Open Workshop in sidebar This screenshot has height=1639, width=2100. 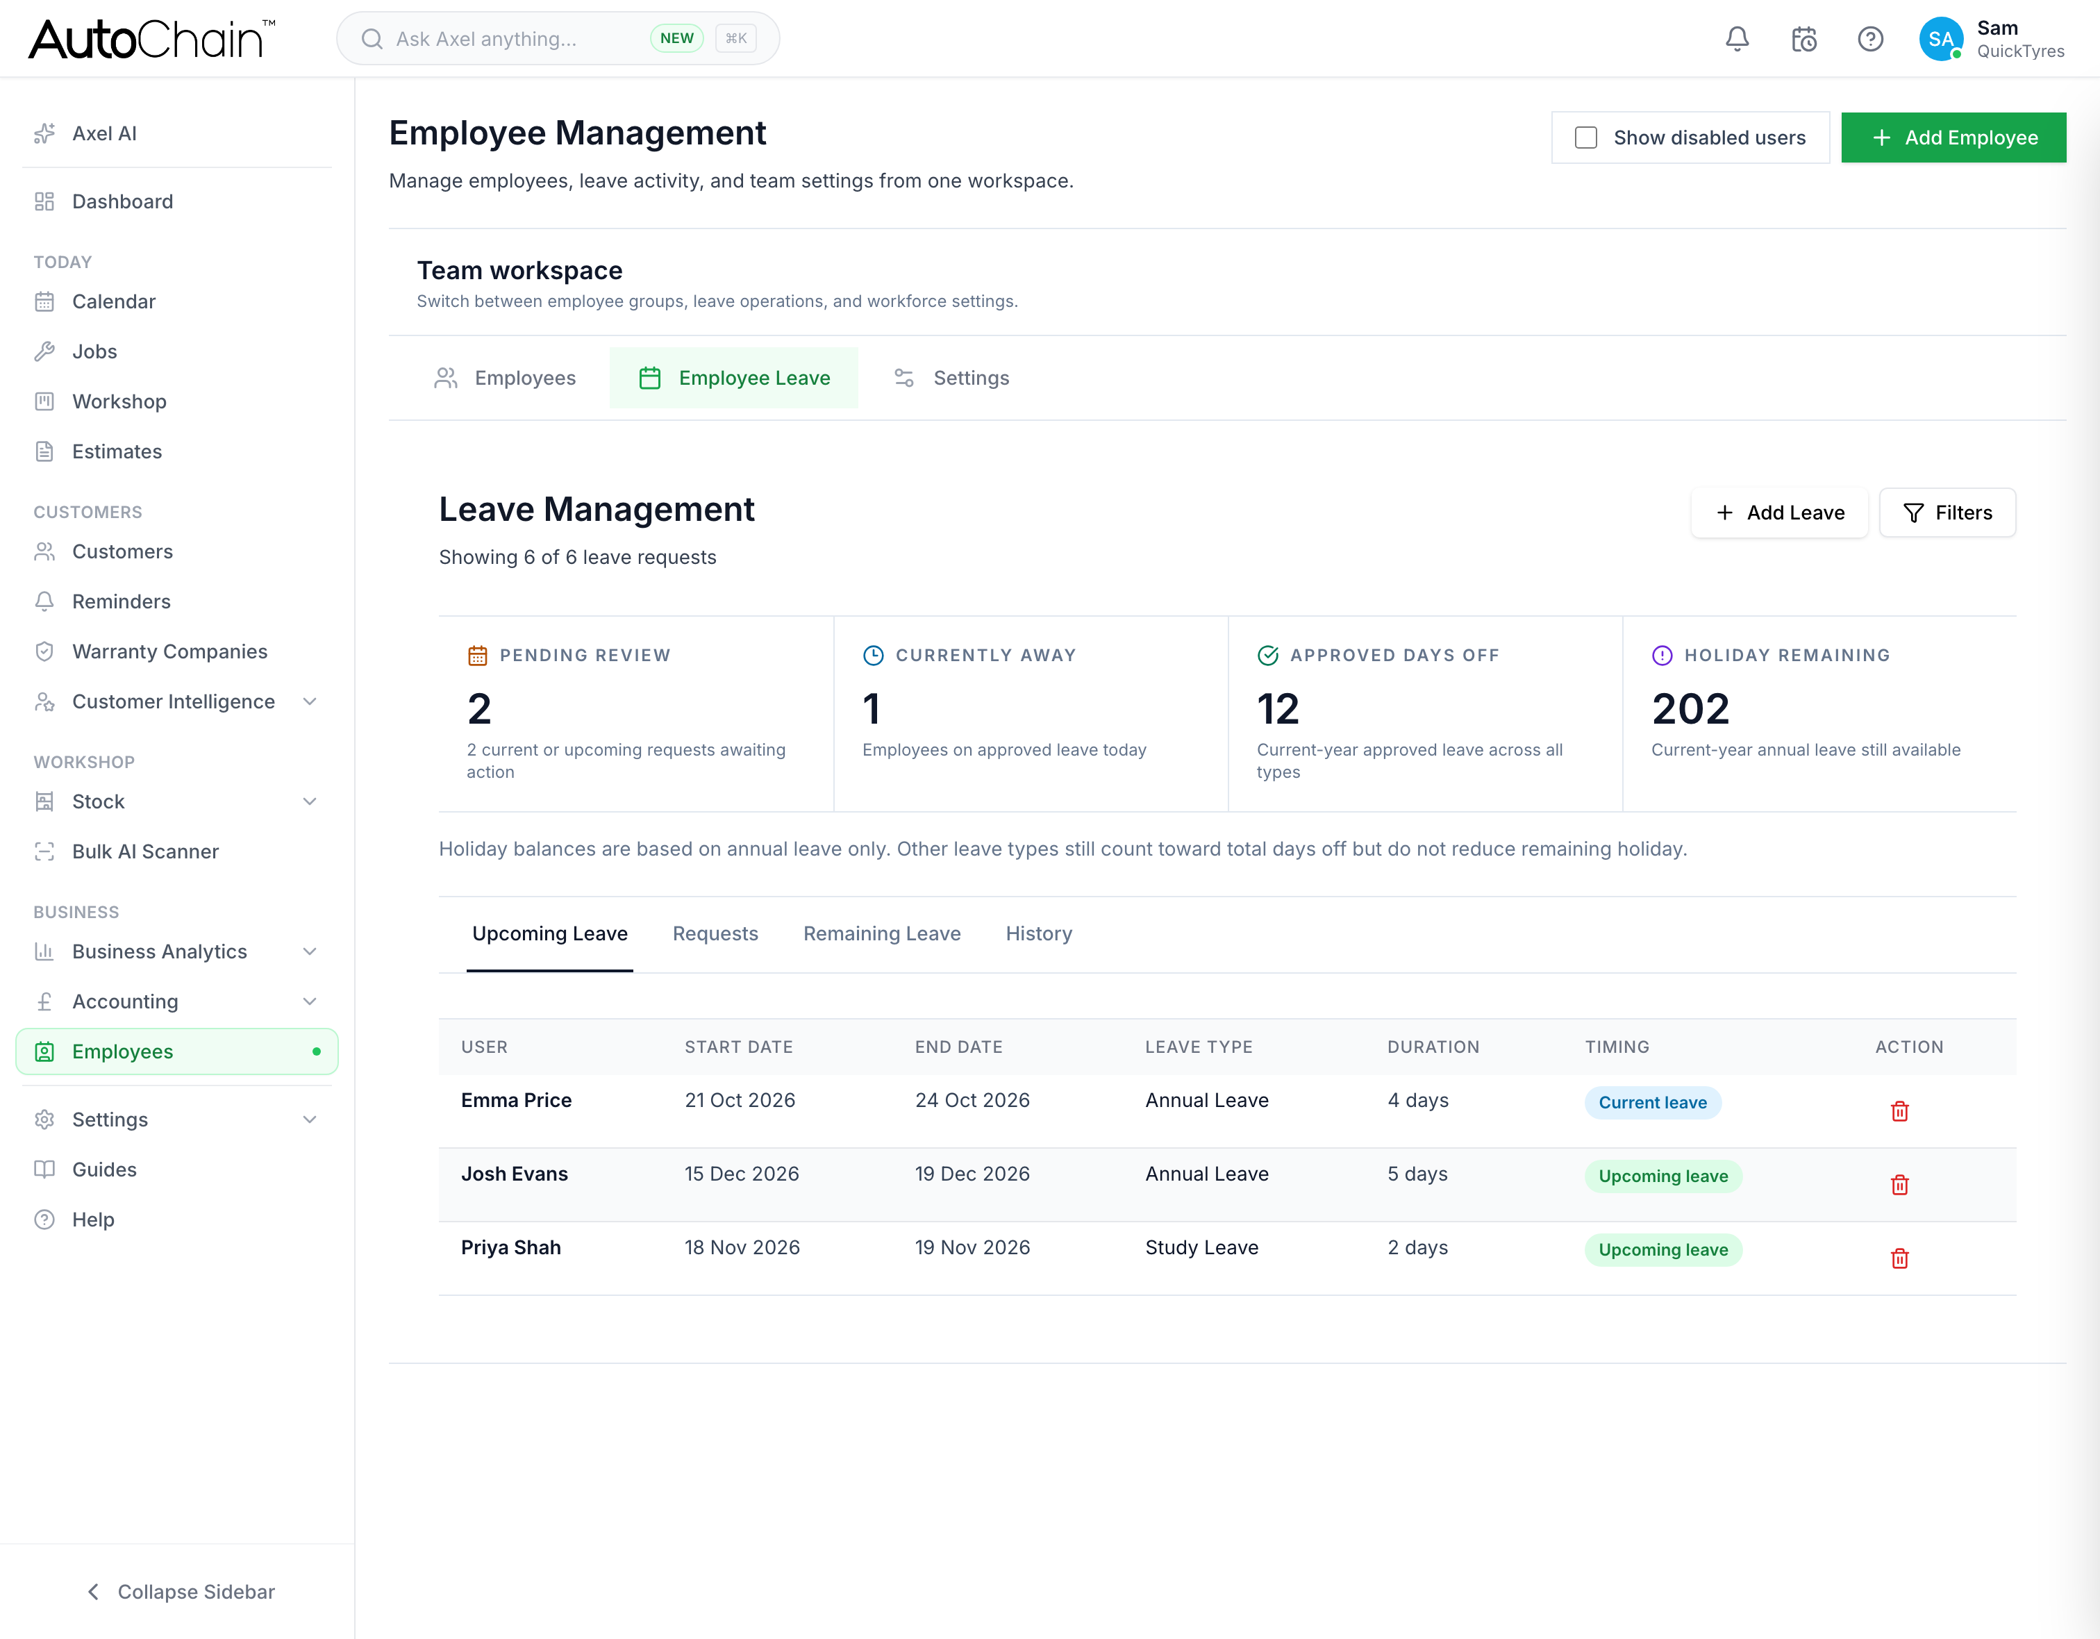pos(177,401)
